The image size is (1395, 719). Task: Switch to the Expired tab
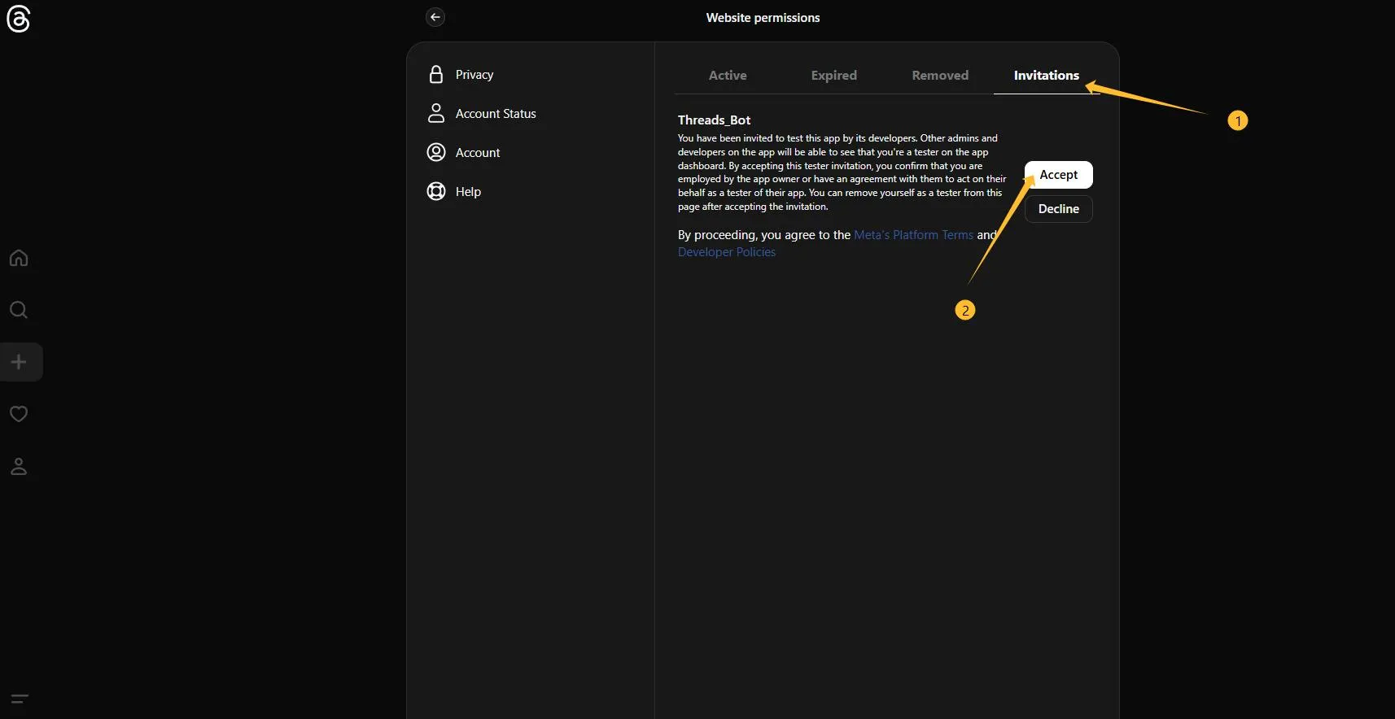pos(833,76)
